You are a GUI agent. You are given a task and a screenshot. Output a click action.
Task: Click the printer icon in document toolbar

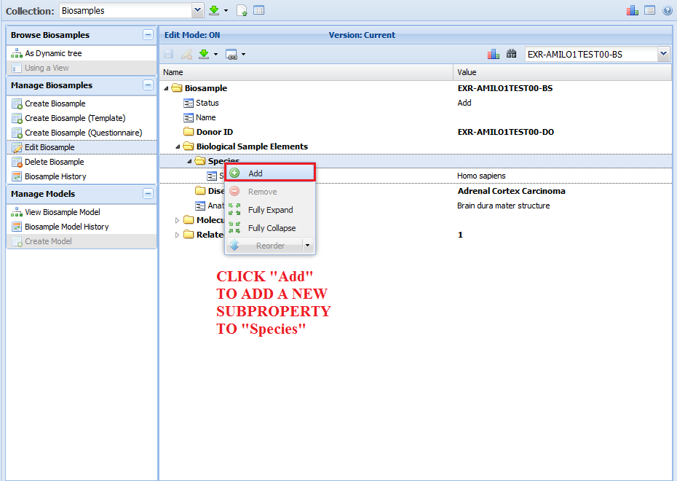click(x=231, y=54)
